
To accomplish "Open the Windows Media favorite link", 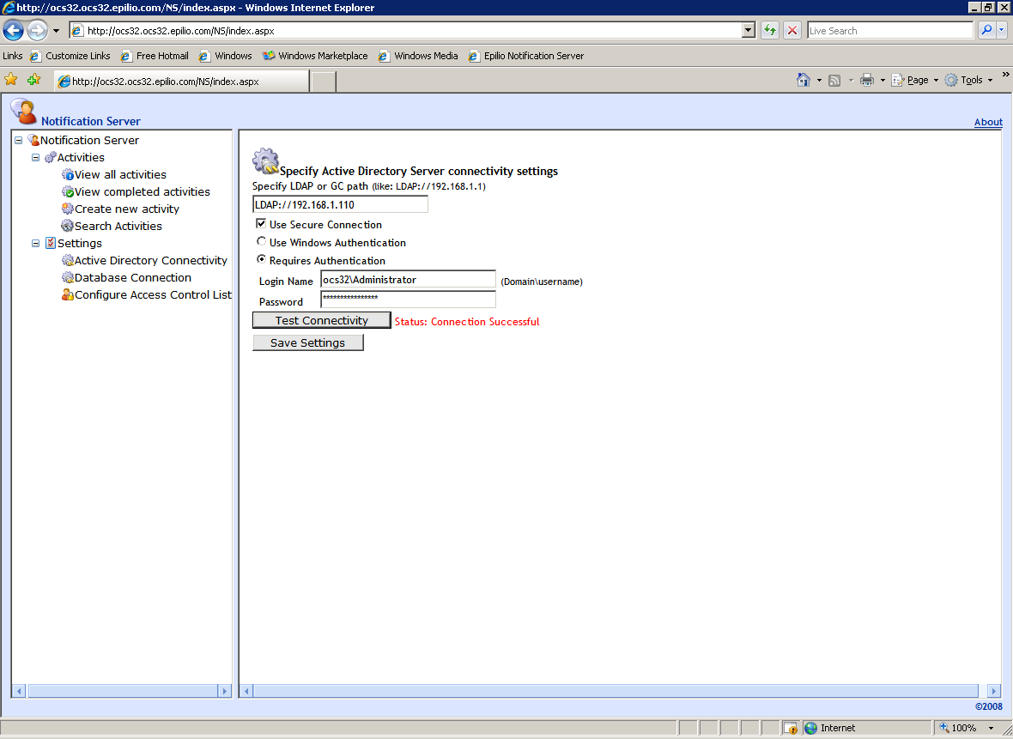I will coord(418,56).
